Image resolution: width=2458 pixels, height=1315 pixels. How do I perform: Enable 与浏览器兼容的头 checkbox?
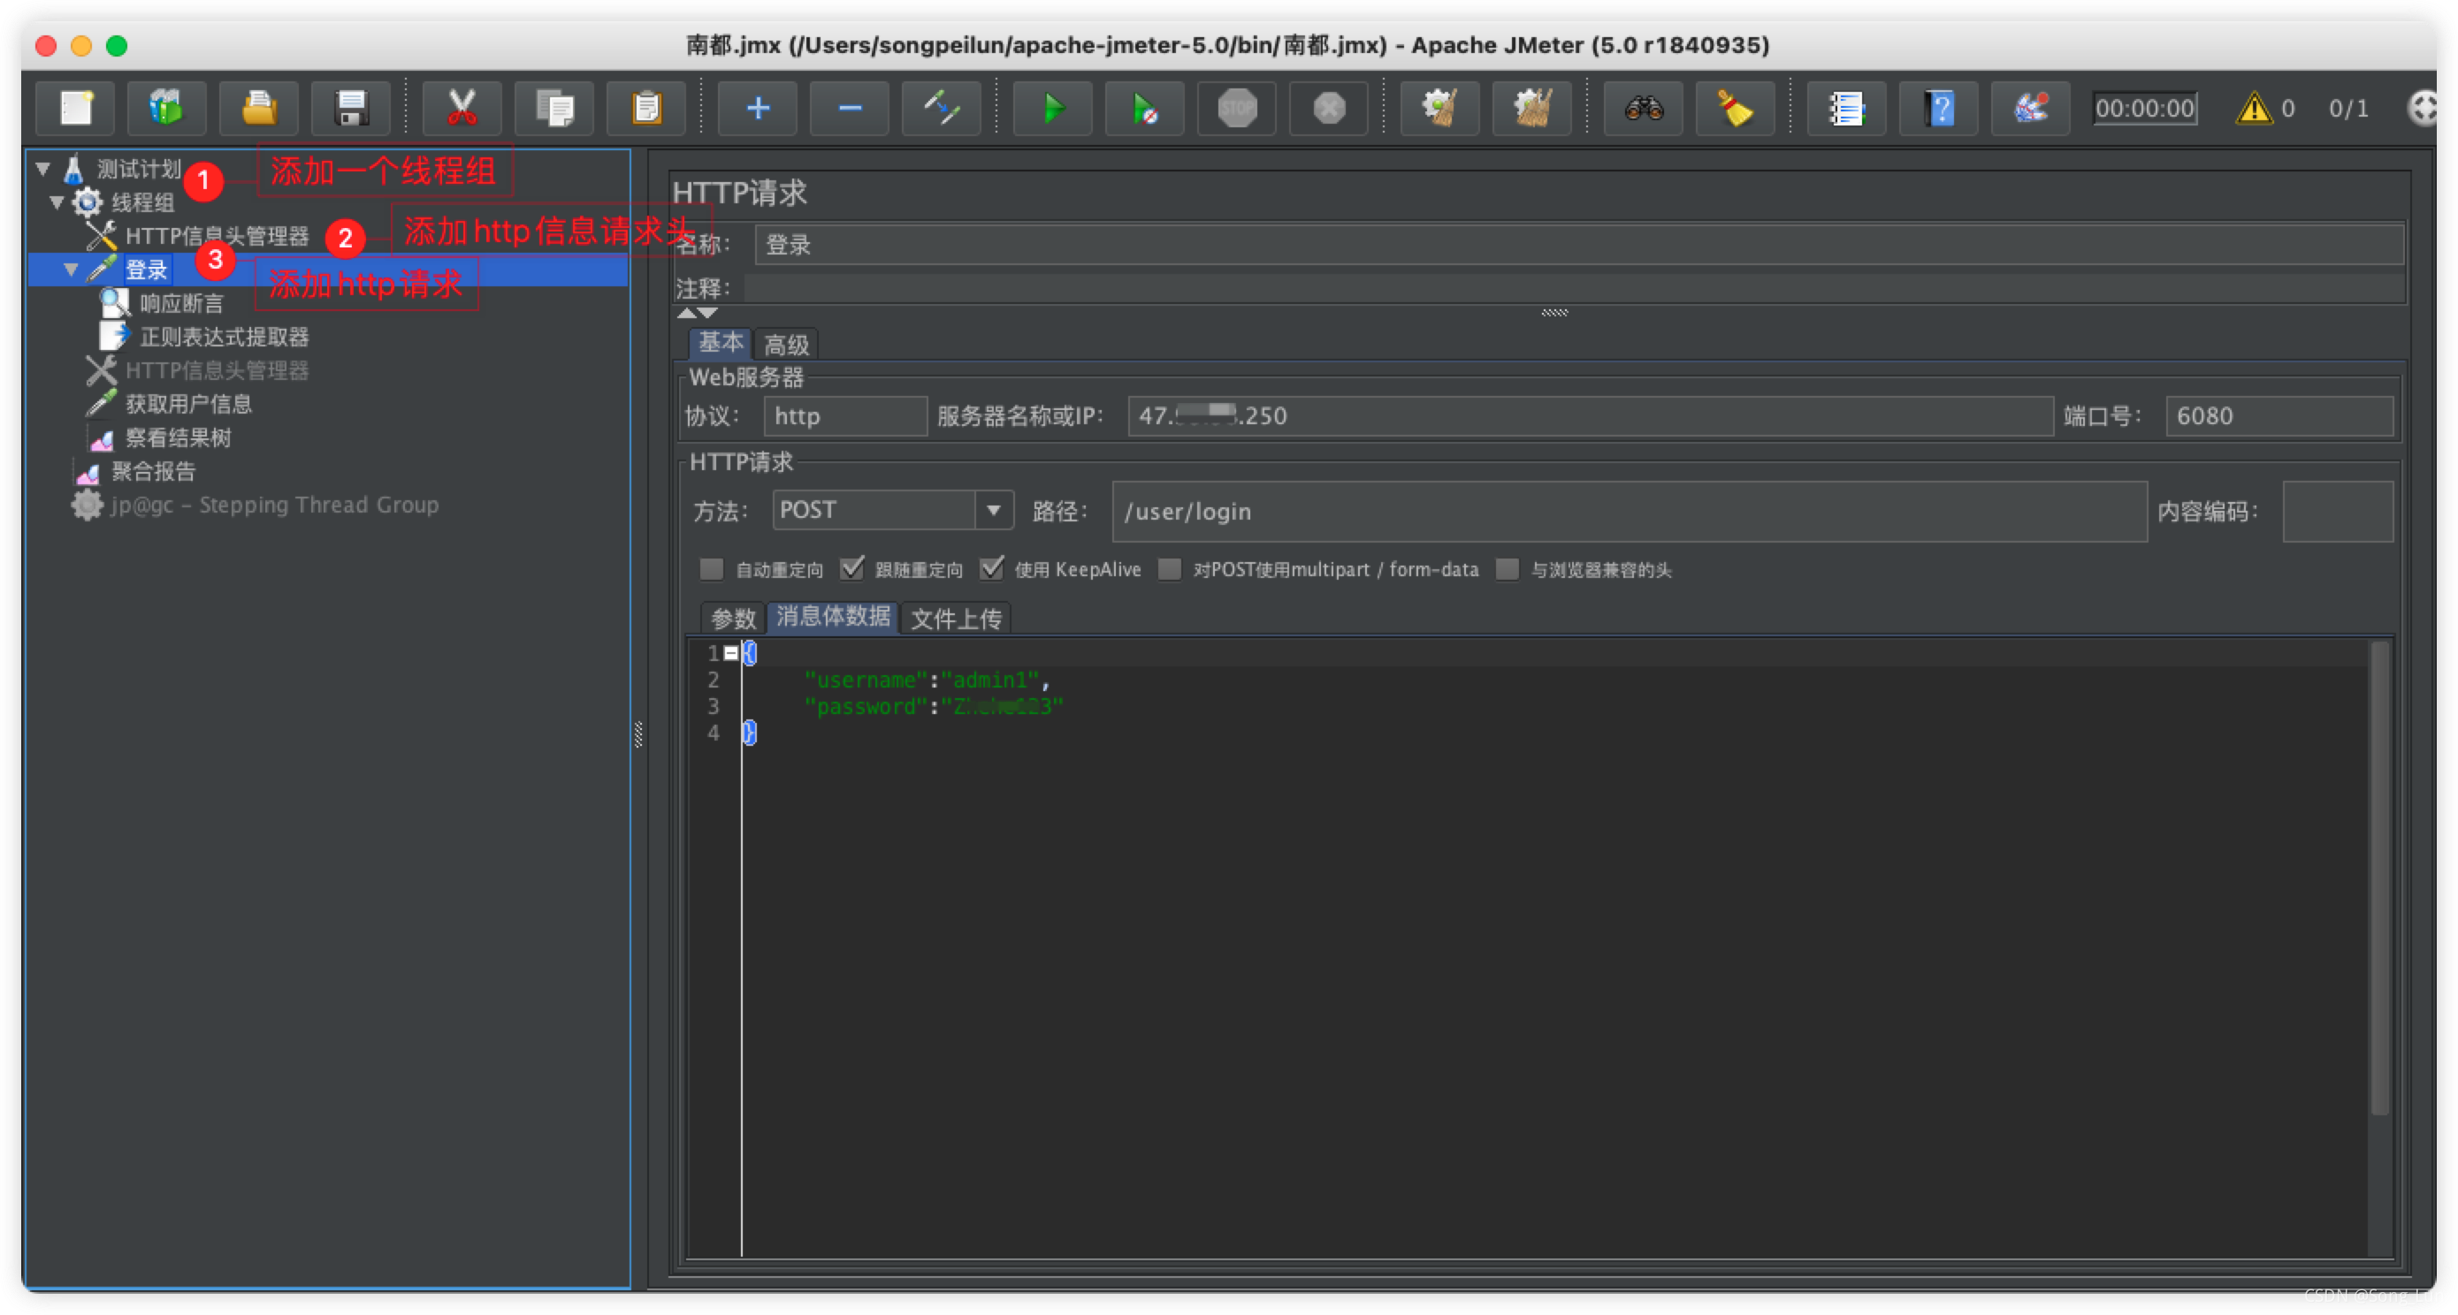click(1507, 569)
